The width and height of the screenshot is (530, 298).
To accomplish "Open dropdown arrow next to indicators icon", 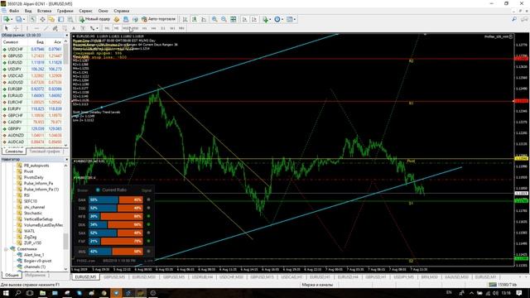I will [270, 19].
